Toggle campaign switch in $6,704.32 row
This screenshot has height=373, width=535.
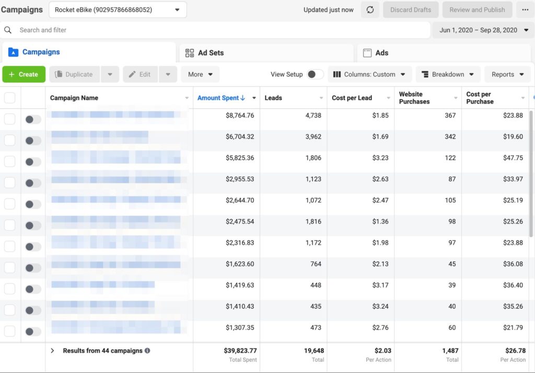click(33, 140)
